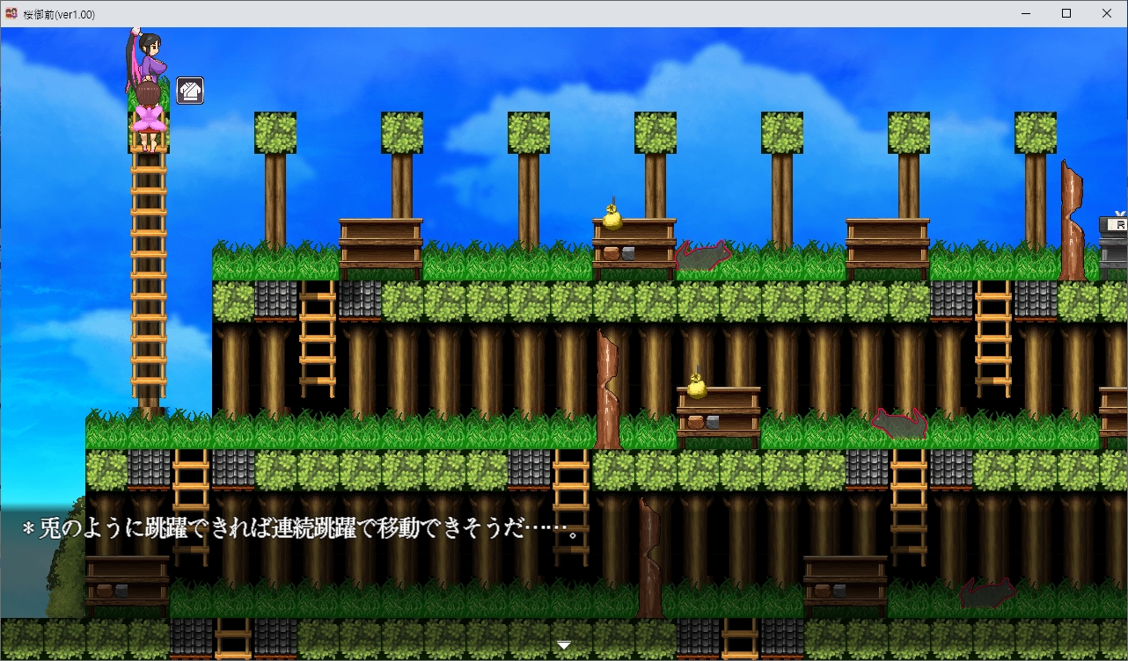Click the empty wooden desk at top-tier right
1128x661 pixels.
pyautogui.click(x=888, y=248)
